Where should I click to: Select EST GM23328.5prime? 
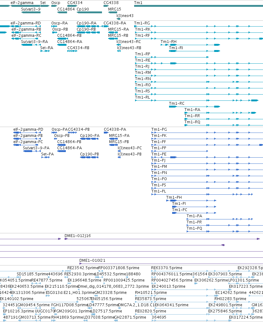pyautogui.click(x=111, y=293)
